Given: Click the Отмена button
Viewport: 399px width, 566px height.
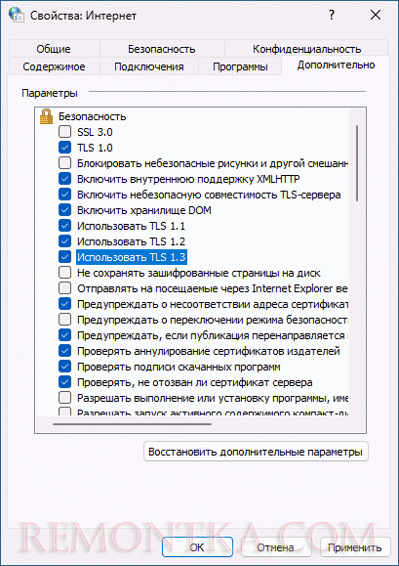Looking at the screenshot, I should [x=275, y=547].
